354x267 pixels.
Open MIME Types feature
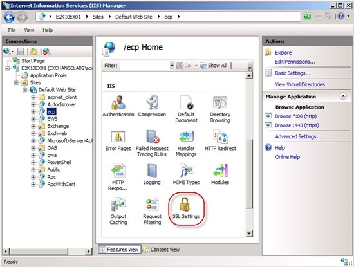point(186,174)
